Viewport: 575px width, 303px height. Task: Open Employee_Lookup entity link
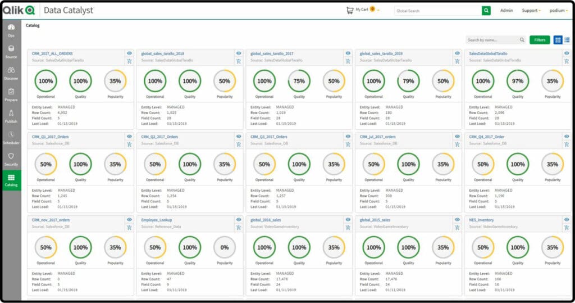click(x=157, y=220)
